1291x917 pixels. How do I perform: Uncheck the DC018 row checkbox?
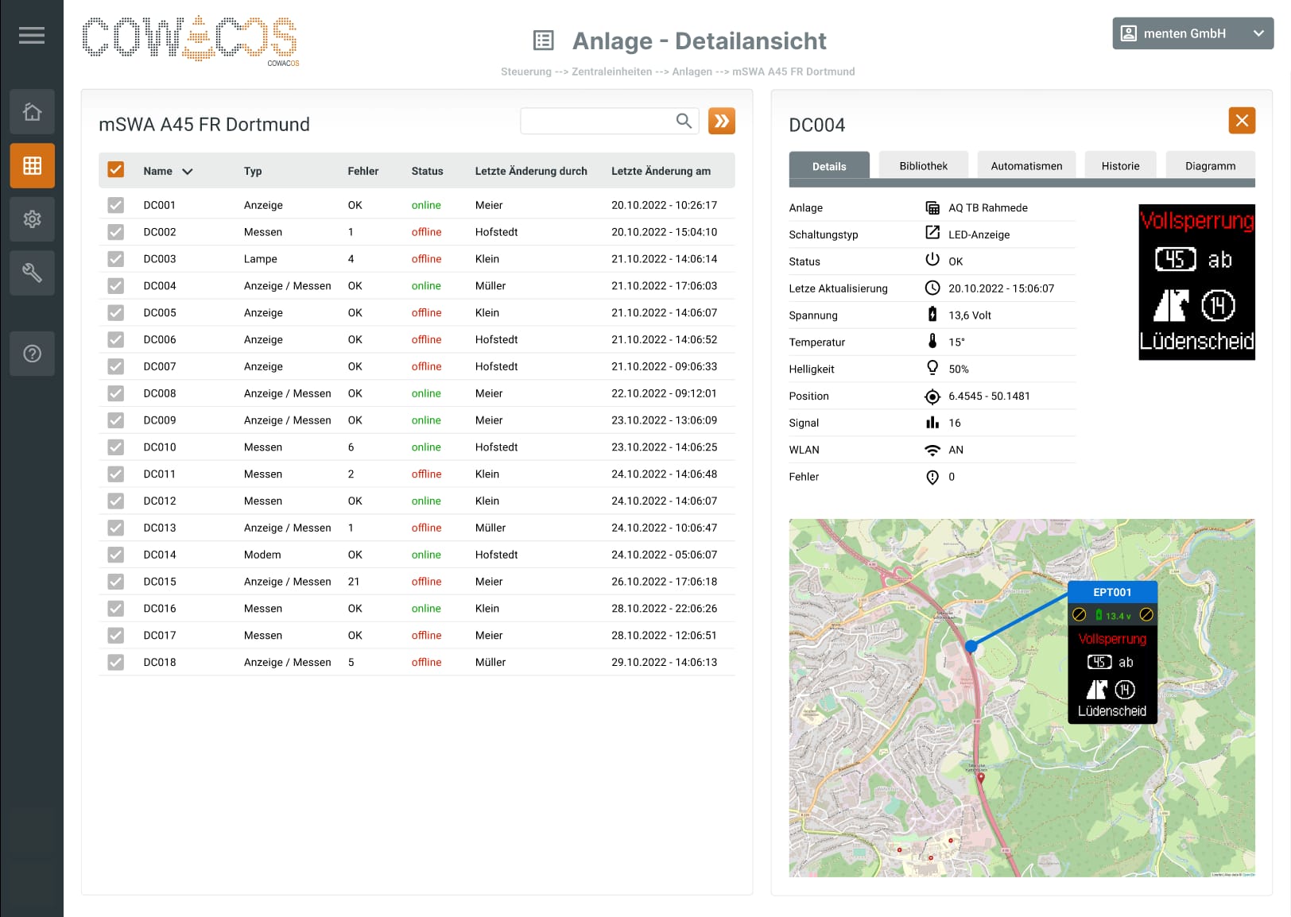[116, 662]
